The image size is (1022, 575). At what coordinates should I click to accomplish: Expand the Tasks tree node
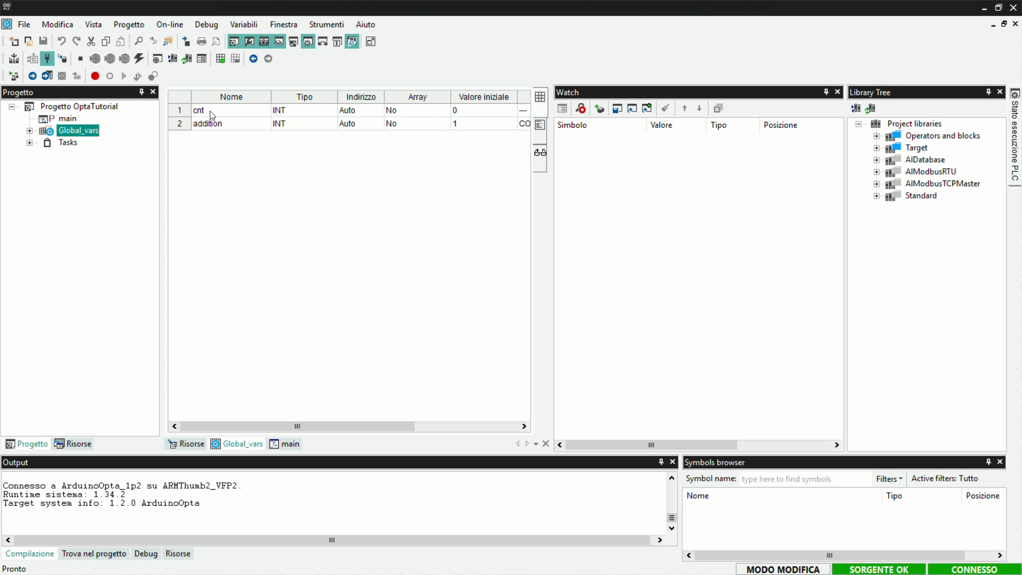point(30,143)
